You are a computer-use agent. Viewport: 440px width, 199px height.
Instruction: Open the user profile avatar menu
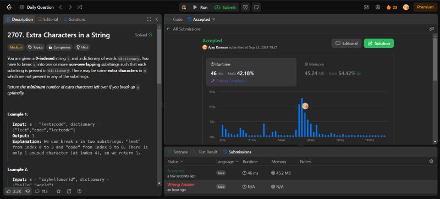pyautogui.click(x=406, y=7)
